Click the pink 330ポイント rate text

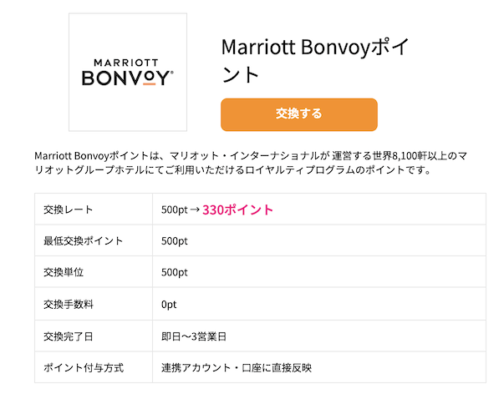point(237,210)
